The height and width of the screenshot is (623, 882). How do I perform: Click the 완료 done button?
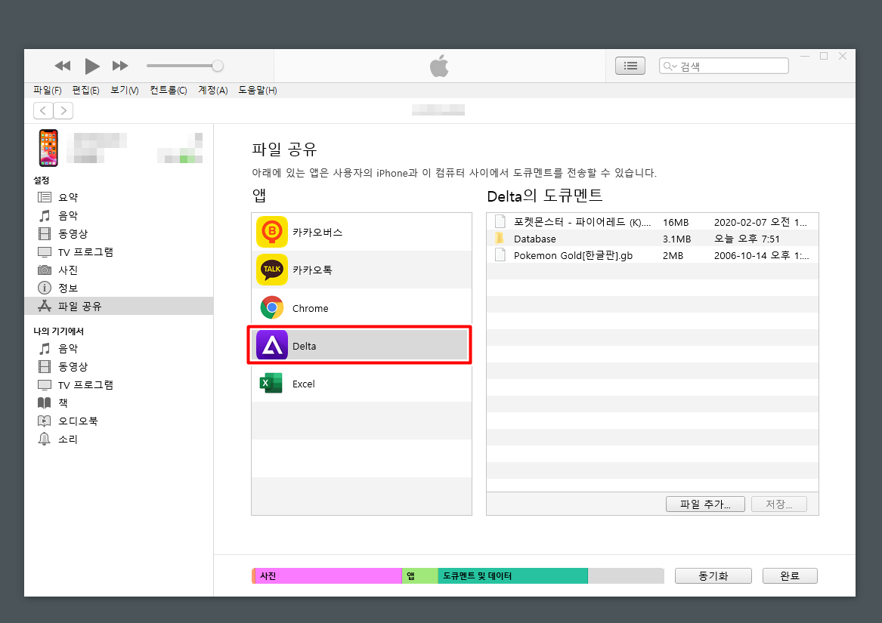pyautogui.click(x=790, y=575)
